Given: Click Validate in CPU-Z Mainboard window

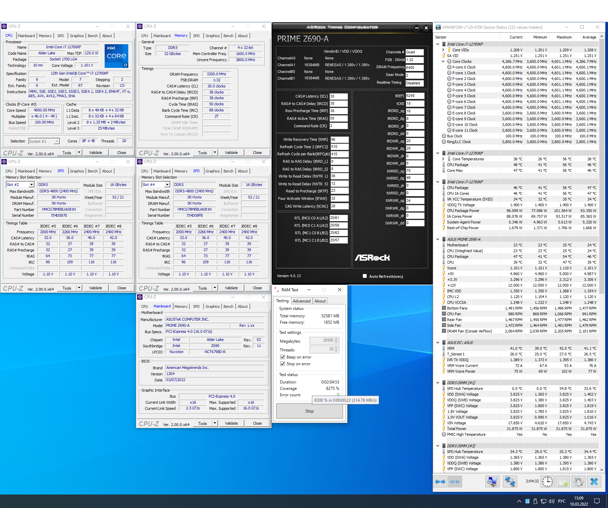Looking at the screenshot, I should click(x=231, y=423).
